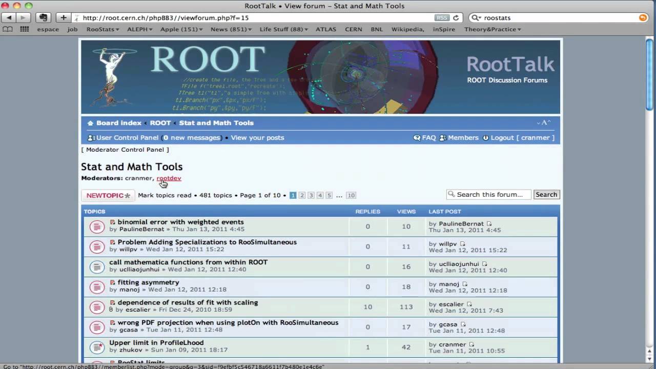Click the ROOT breadcrumb link
656x369 pixels.
click(x=160, y=123)
